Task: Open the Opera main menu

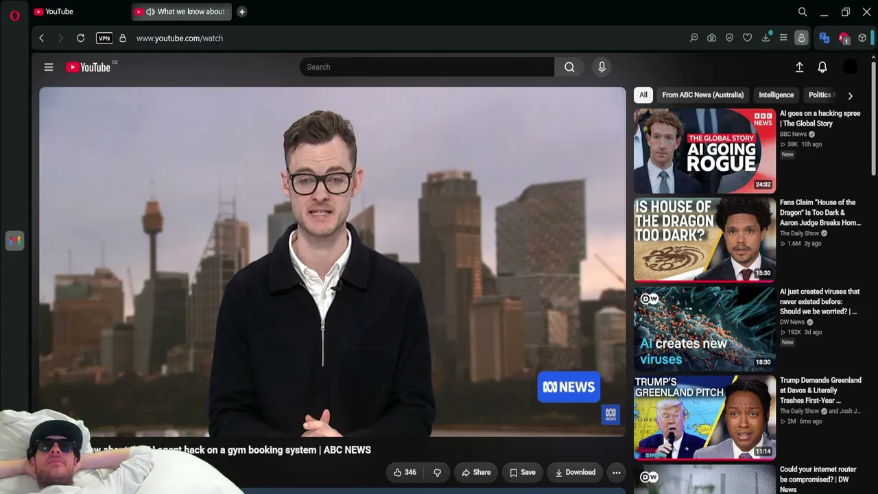Action: tap(14, 15)
